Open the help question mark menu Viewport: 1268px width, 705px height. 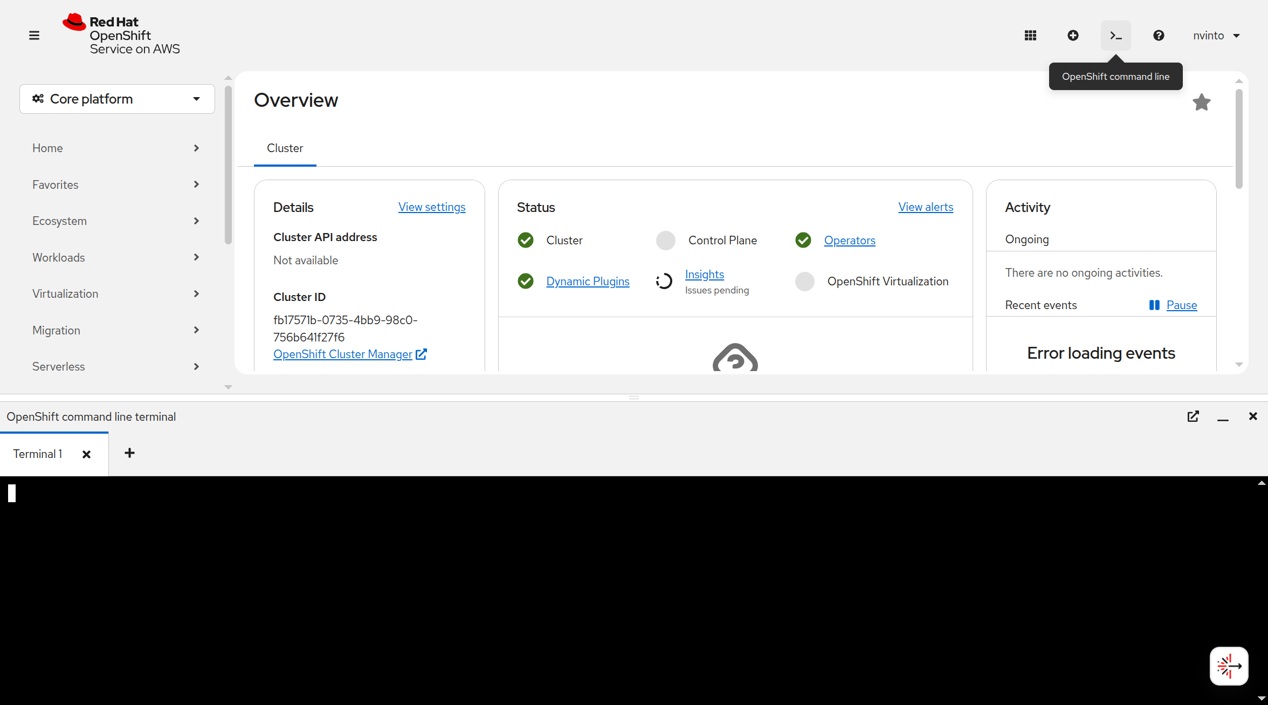click(x=1159, y=36)
